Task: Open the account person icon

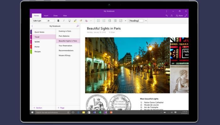Action: click(172, 16)
